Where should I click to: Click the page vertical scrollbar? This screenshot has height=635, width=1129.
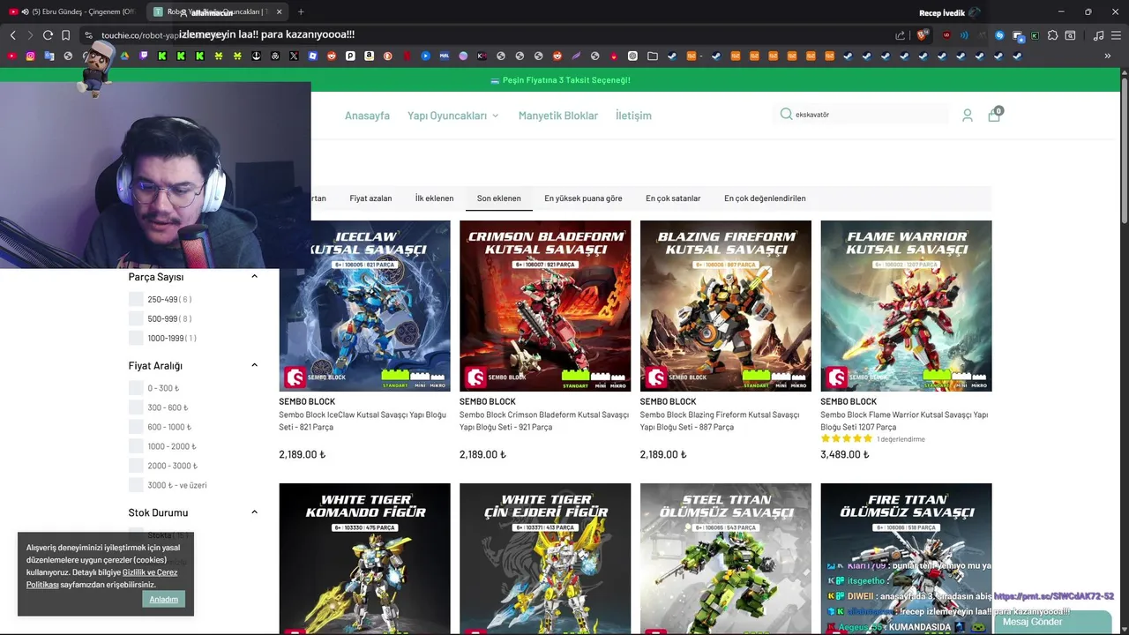pyautogui.click(x=1125, y=150)
